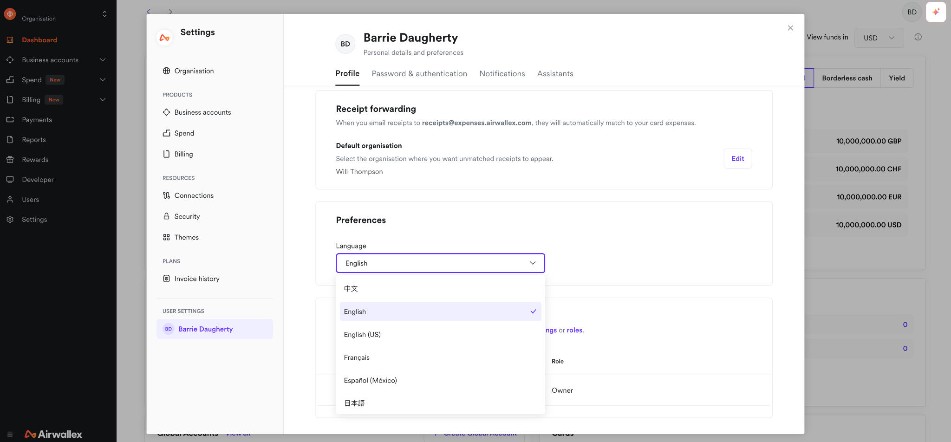This screenshot has height=442, width=951.
Task: Click the 10,000,000.00 USD balance
Action: 868,225
